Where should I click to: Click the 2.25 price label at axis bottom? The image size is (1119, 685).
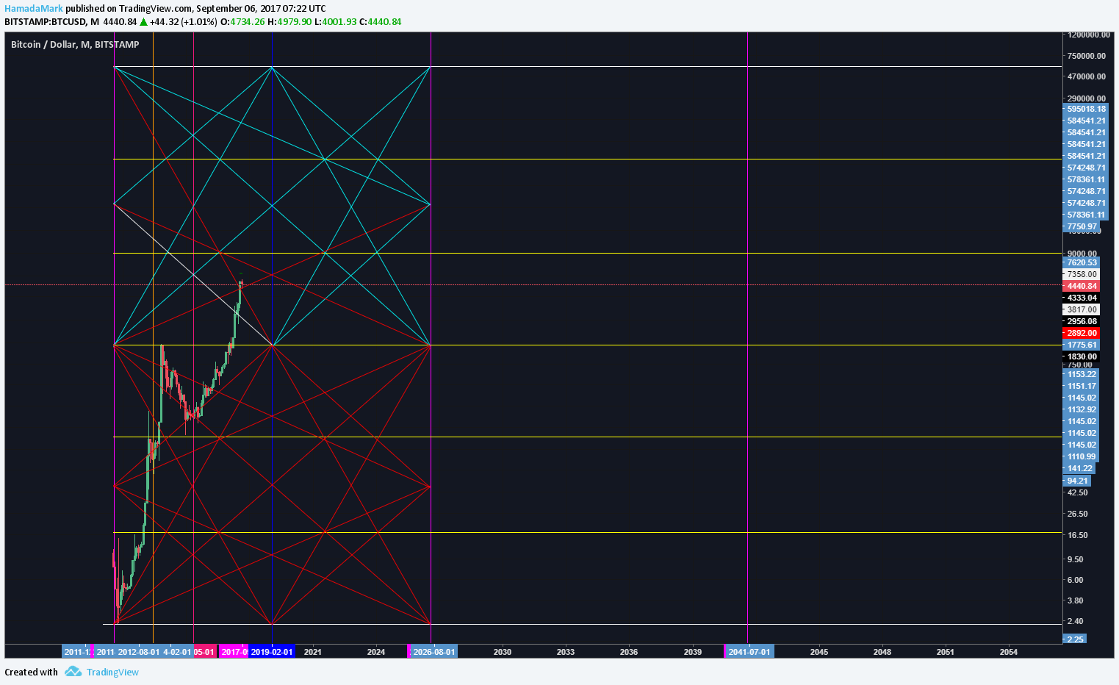click(1075, 639)
